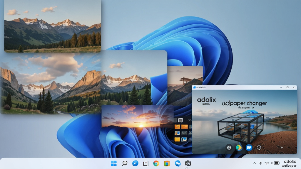
Task: Launch Chrome from the taskbar
Action: point(156,163)
